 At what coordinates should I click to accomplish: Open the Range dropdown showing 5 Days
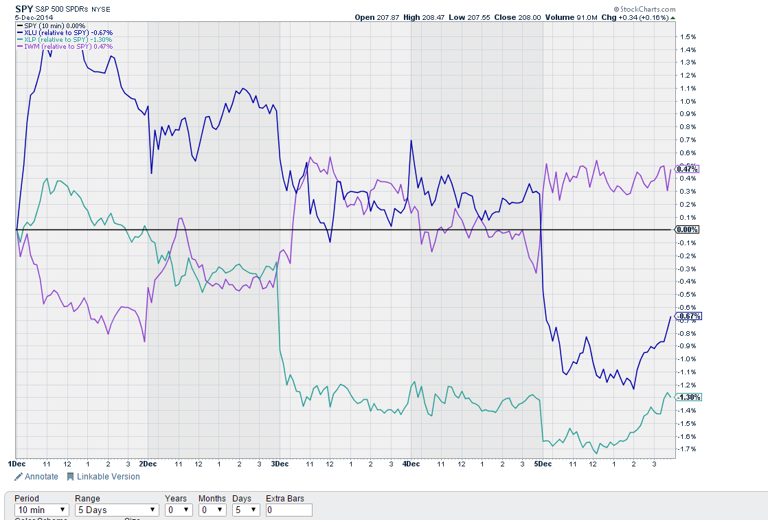tap(117, 510)
